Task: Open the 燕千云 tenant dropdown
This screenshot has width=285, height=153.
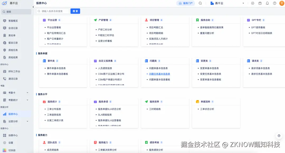Action: 227,3
